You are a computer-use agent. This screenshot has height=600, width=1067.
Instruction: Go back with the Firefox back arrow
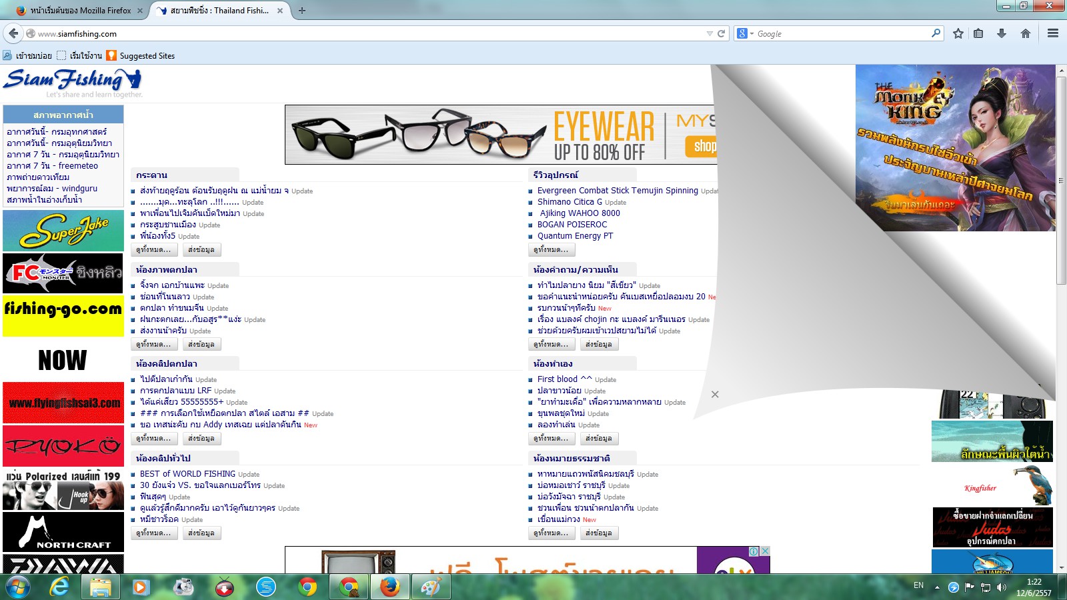[x=13, y=33]
